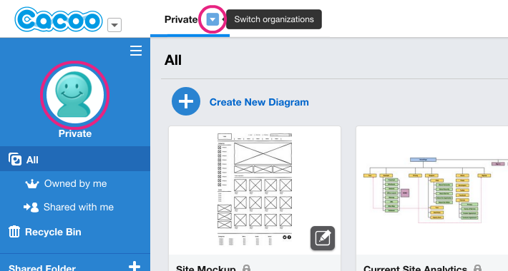508x271 pixels.
Task: Select the Private tab
Action: [x=181, y=19]
